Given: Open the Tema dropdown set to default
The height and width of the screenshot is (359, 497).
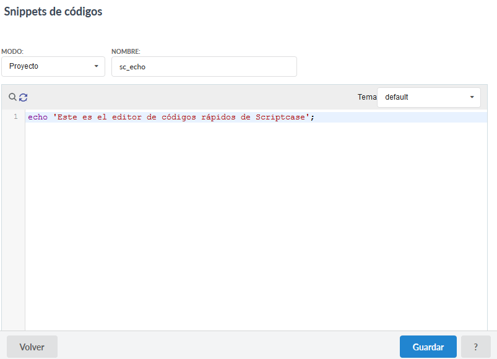Looking at the screenshot, I should pyautogui.click(x=428, y=97).
